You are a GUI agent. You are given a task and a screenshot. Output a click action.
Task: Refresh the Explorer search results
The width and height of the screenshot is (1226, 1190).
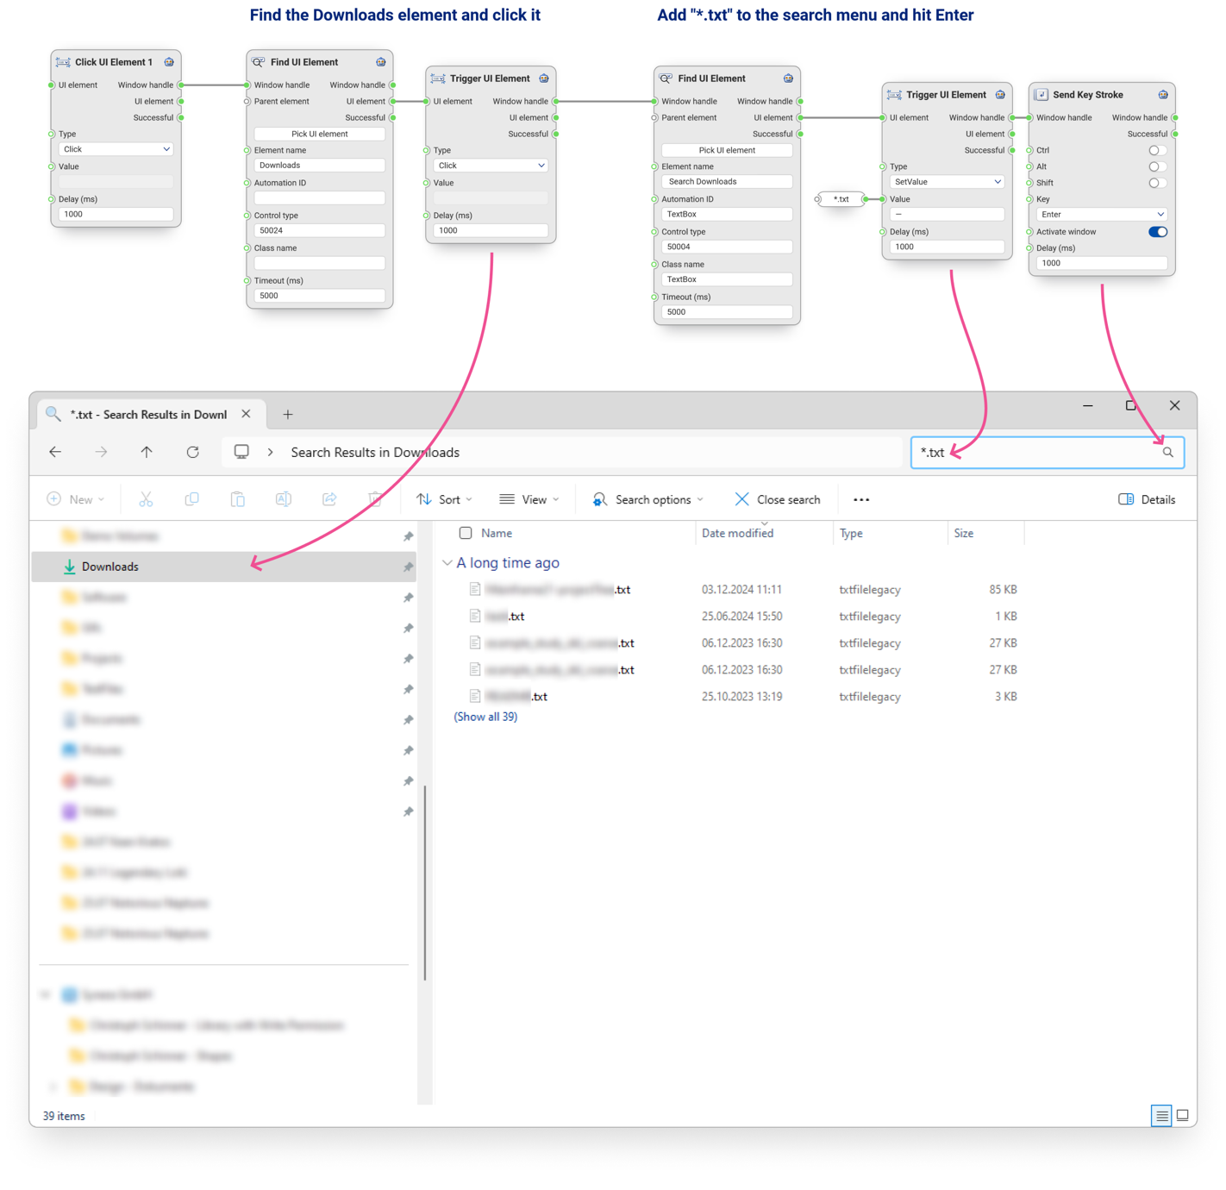[x=193, y=452]
